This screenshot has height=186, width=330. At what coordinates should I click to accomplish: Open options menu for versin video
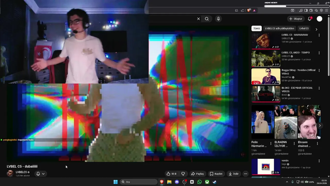coord(319,161)
